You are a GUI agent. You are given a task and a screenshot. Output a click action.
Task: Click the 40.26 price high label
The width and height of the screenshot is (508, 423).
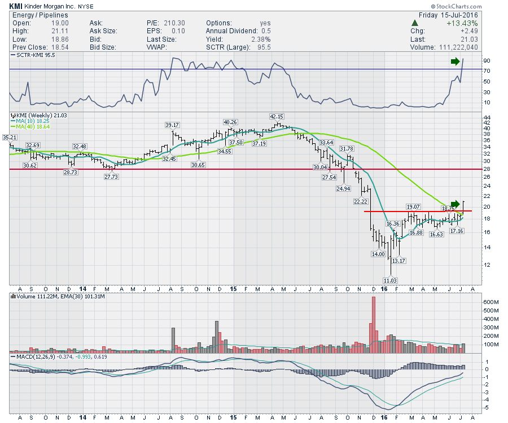click(230, 122)
